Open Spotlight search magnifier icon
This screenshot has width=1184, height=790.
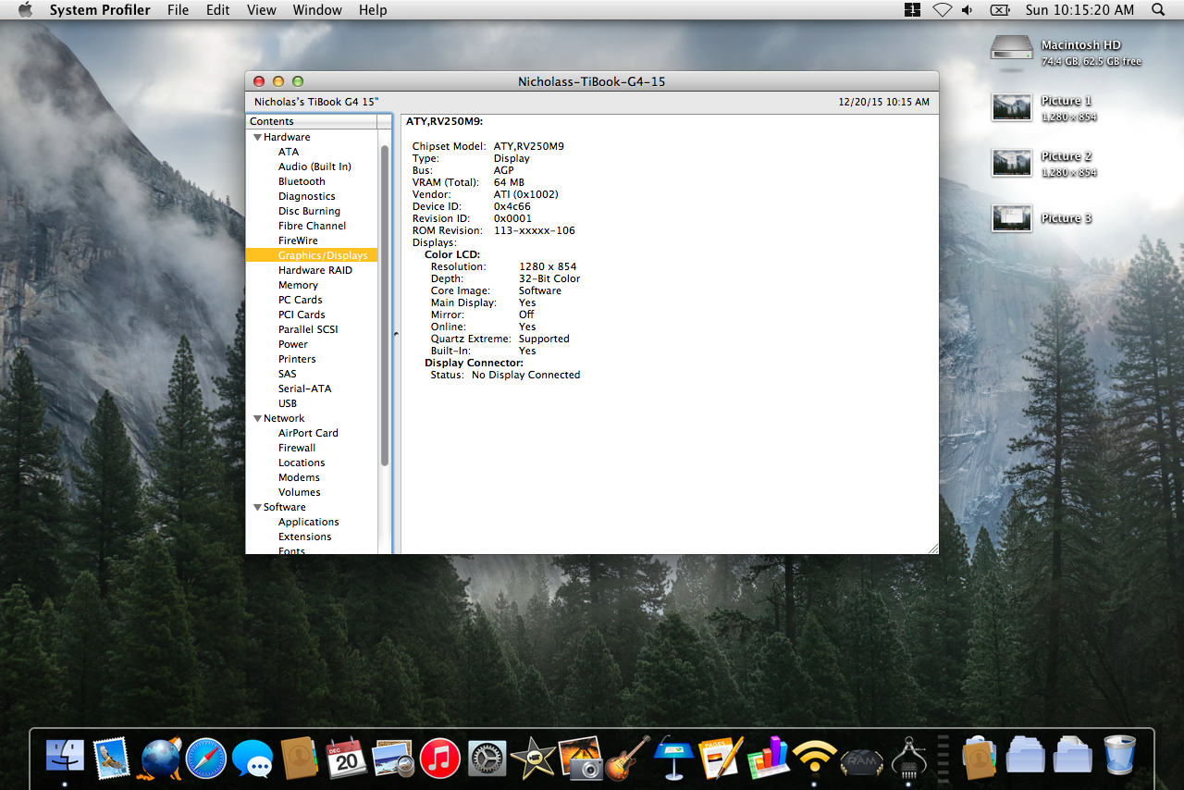1158,10
